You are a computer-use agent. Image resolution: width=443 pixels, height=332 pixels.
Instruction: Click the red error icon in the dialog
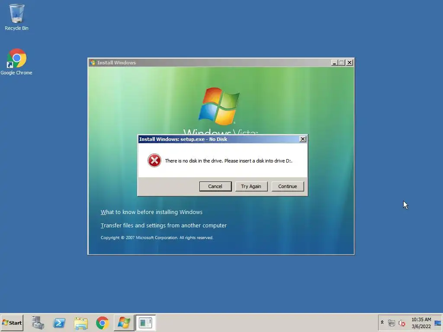point(154,160)
